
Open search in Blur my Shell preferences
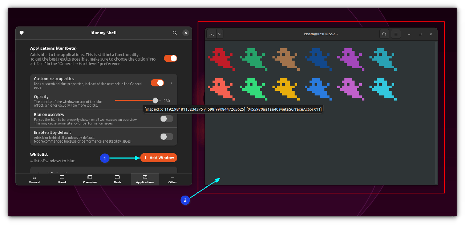coord(175,33)
